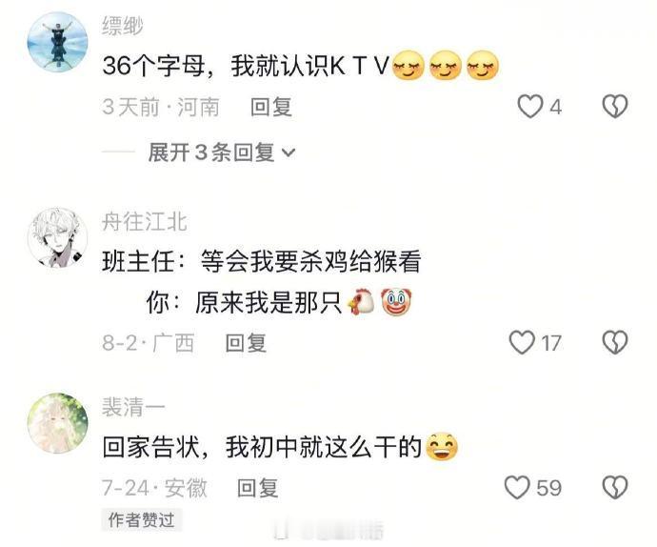Open 裴清一's avatar picture
The width and height of the screenshot is (657, 547).
click(57, 424)
